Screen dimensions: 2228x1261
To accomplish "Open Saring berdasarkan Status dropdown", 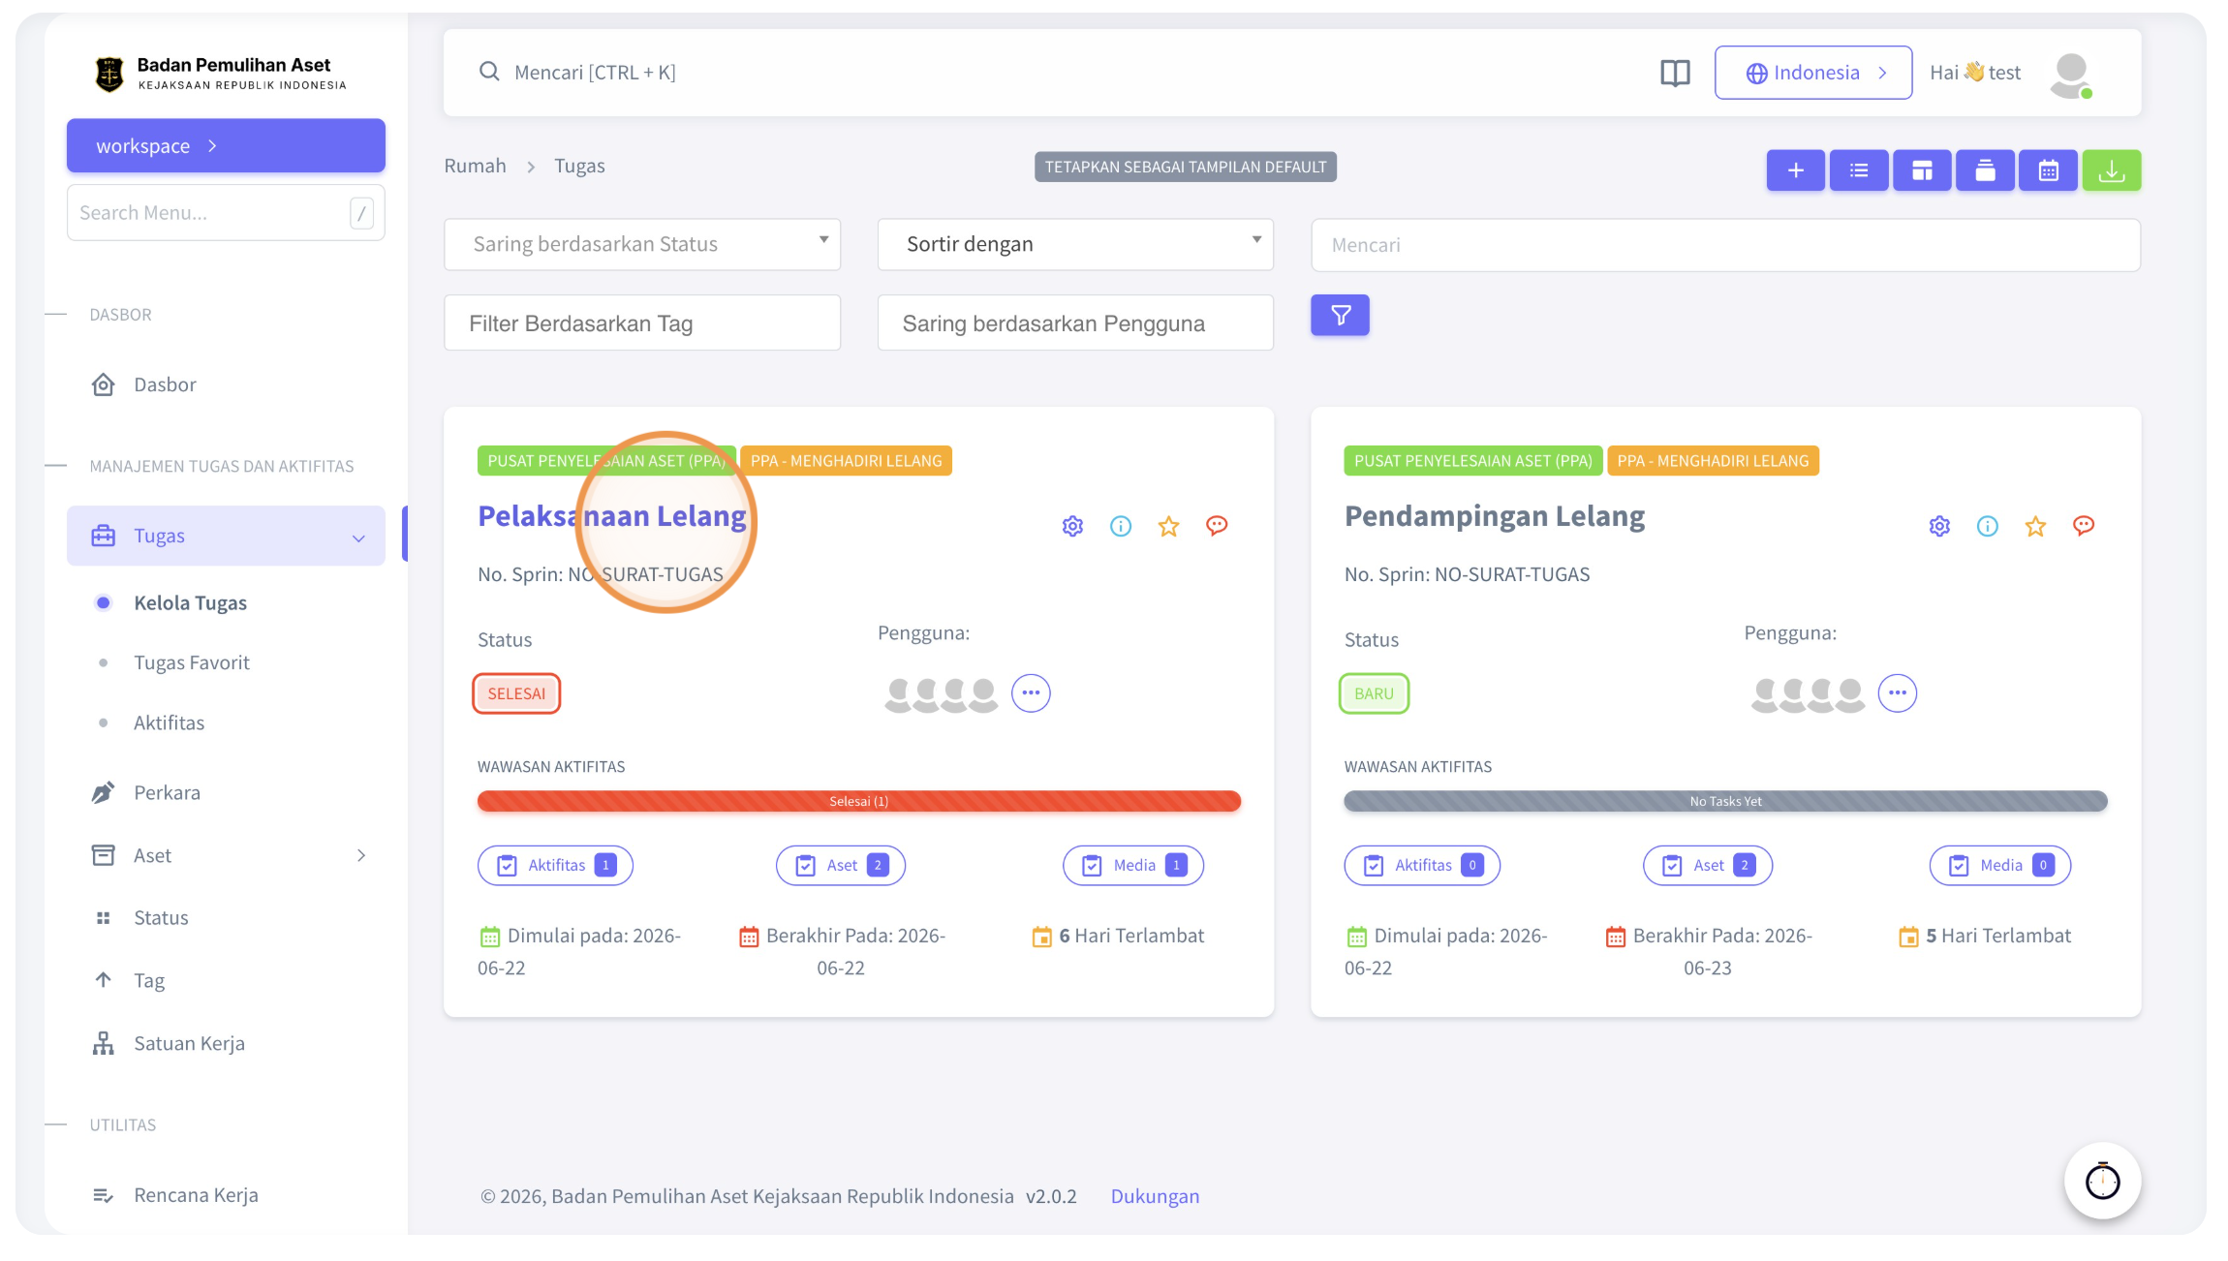I will point(641,244).
